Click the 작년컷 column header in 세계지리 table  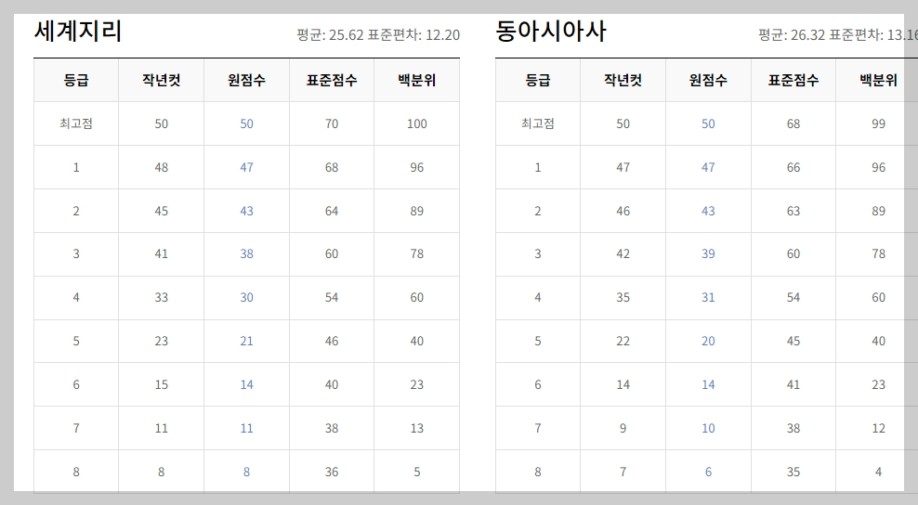[161, 80]
